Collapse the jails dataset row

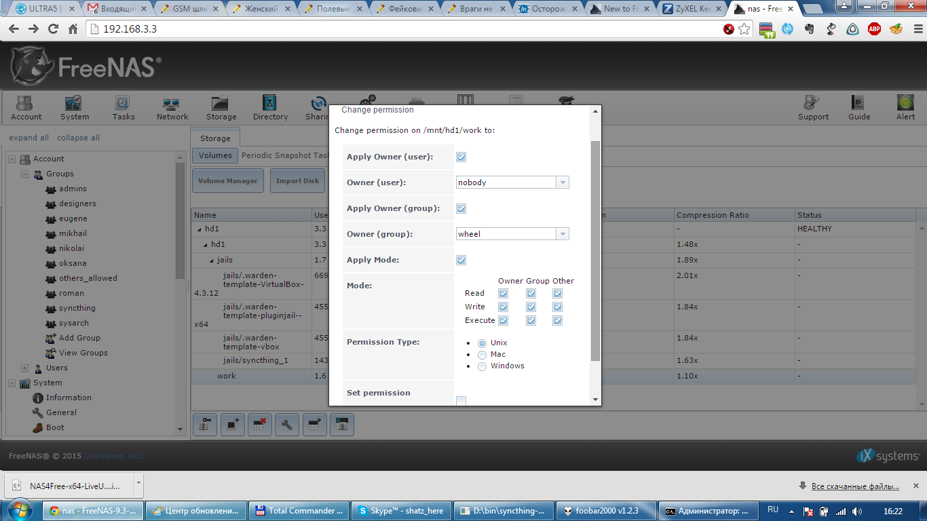(212, 260)
